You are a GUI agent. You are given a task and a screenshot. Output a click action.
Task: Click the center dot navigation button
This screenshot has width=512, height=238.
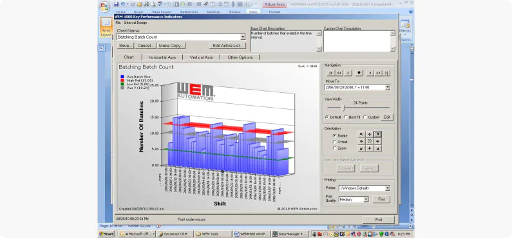(359, 73)
